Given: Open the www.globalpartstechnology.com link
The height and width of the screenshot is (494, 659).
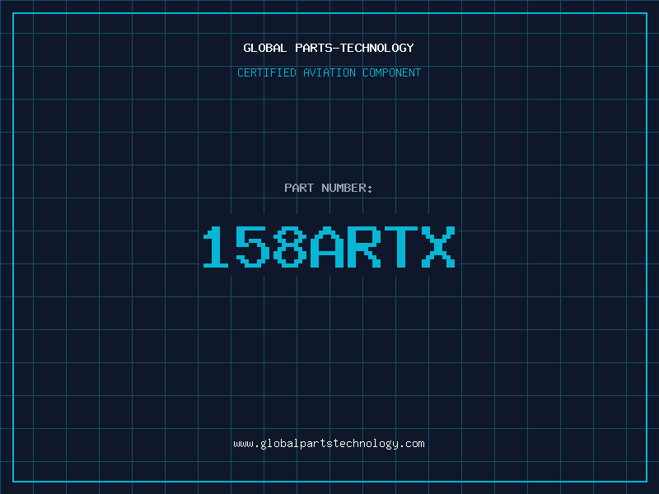Looking at the screenshot, I should [329, 444].
